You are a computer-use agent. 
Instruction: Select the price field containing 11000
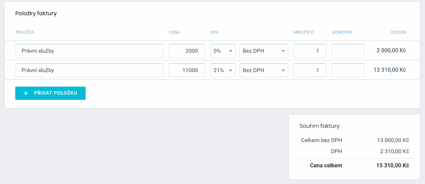[187, 70]
